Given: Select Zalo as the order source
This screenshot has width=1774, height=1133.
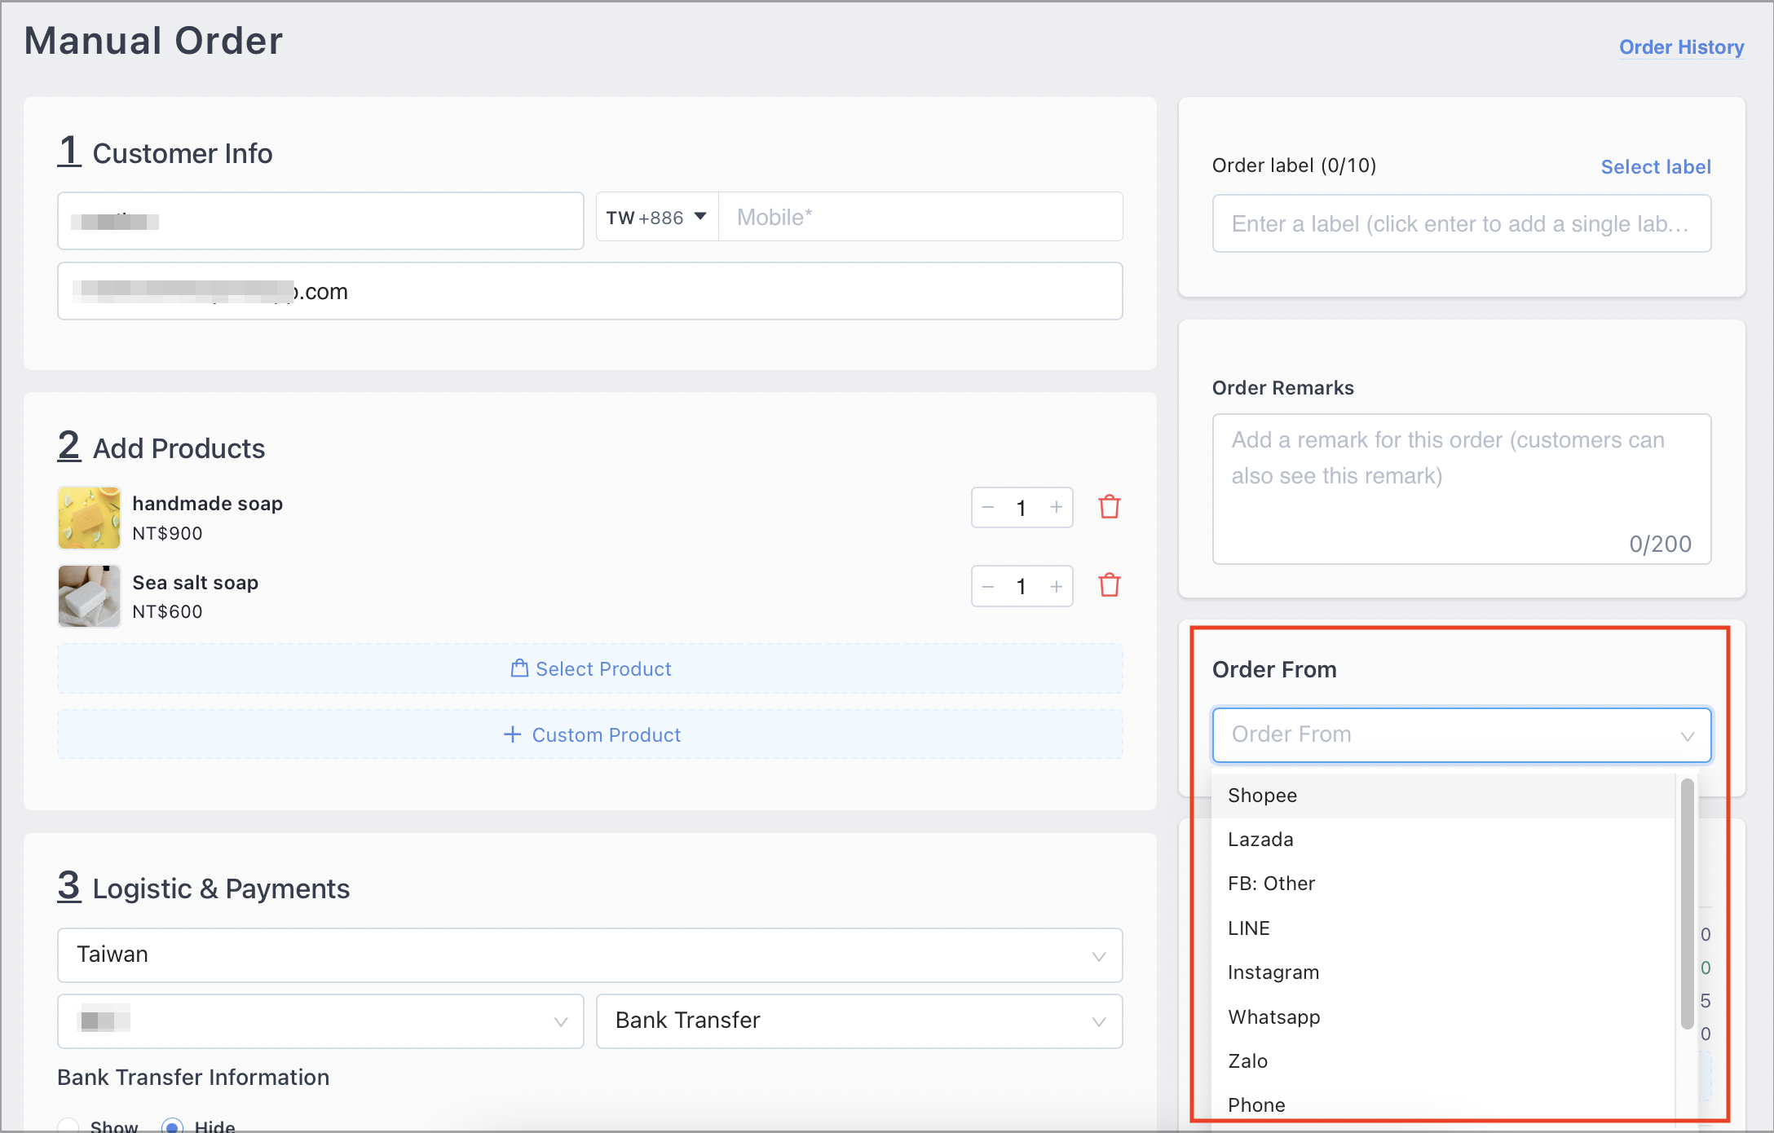Looking at the screenshot, I should click(x=1248, y=1060).
